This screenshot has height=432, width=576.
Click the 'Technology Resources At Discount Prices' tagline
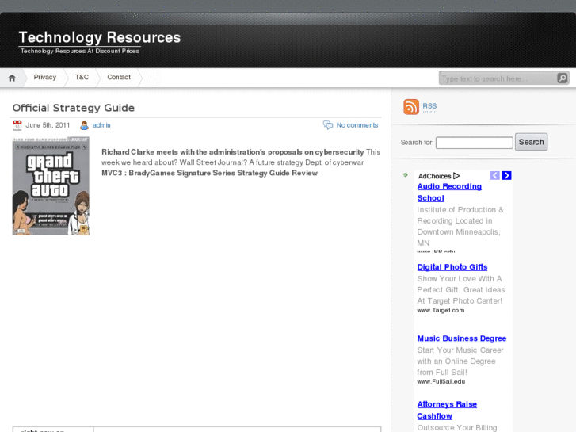click(x=80, y=51)
